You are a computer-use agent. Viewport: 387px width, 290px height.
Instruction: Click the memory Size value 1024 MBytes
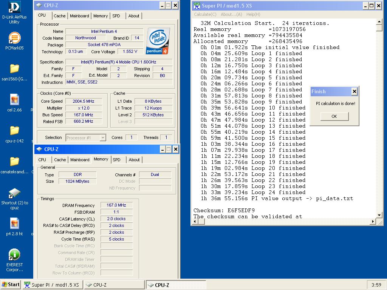(77, 181)
